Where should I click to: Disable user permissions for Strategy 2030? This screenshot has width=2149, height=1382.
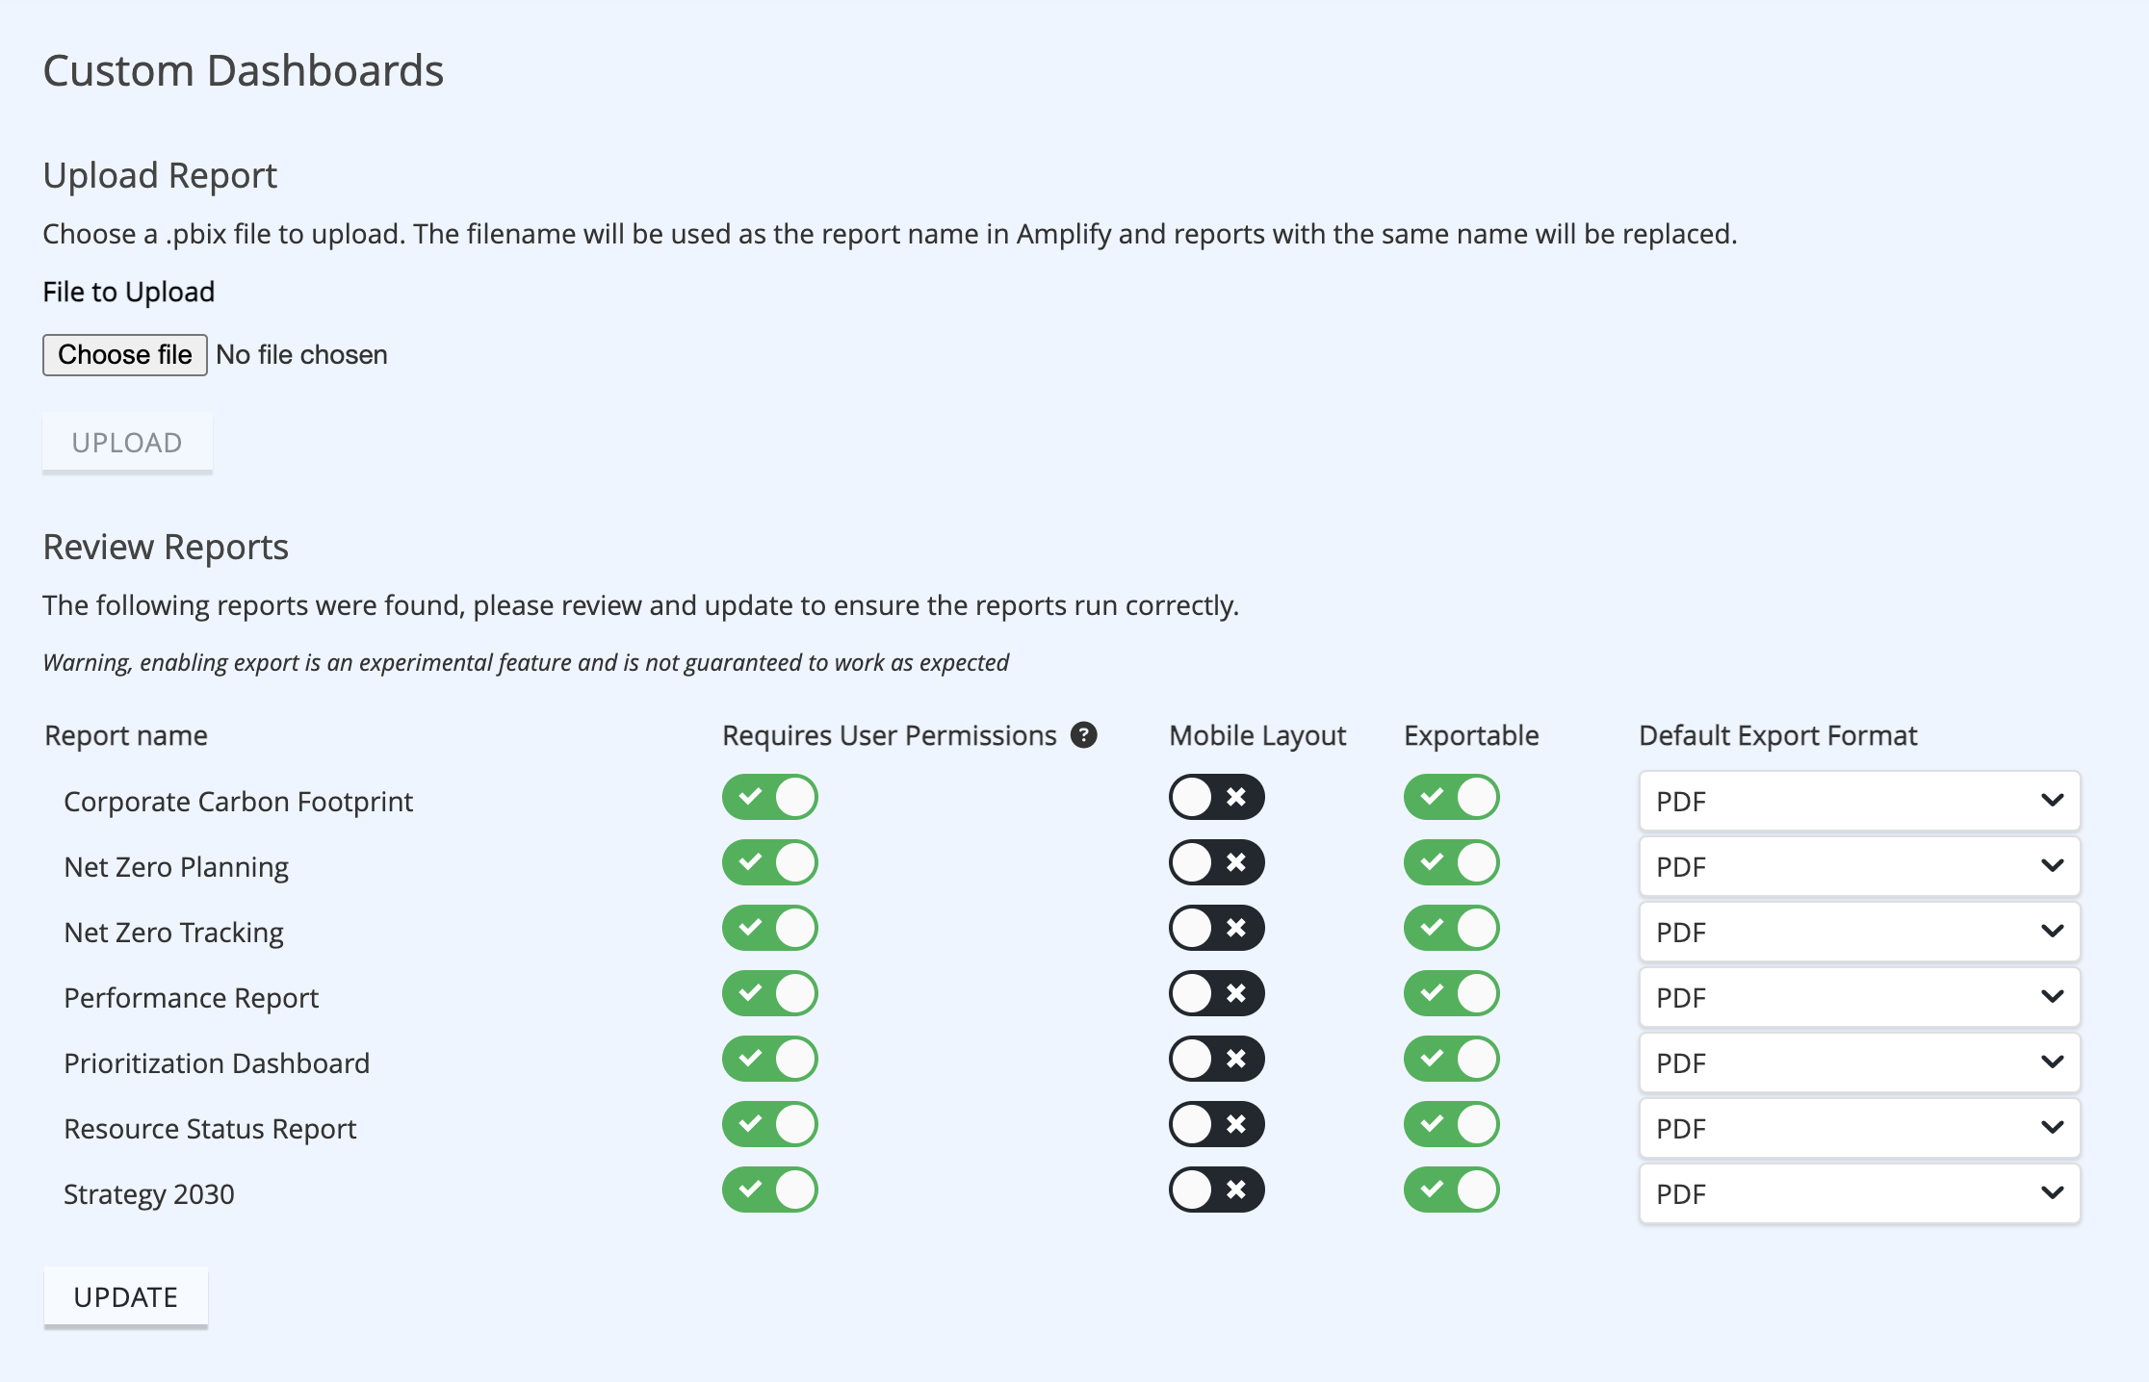click(770, 1190)
